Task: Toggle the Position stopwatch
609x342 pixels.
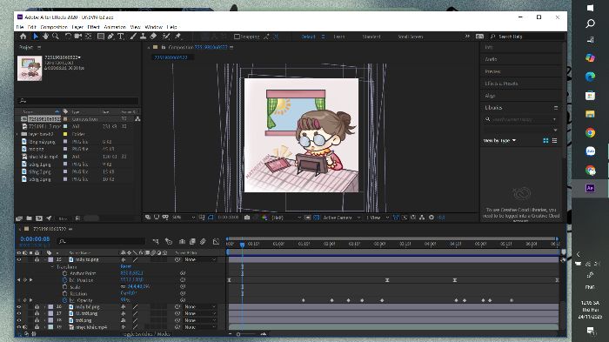Action: [65, 280]
